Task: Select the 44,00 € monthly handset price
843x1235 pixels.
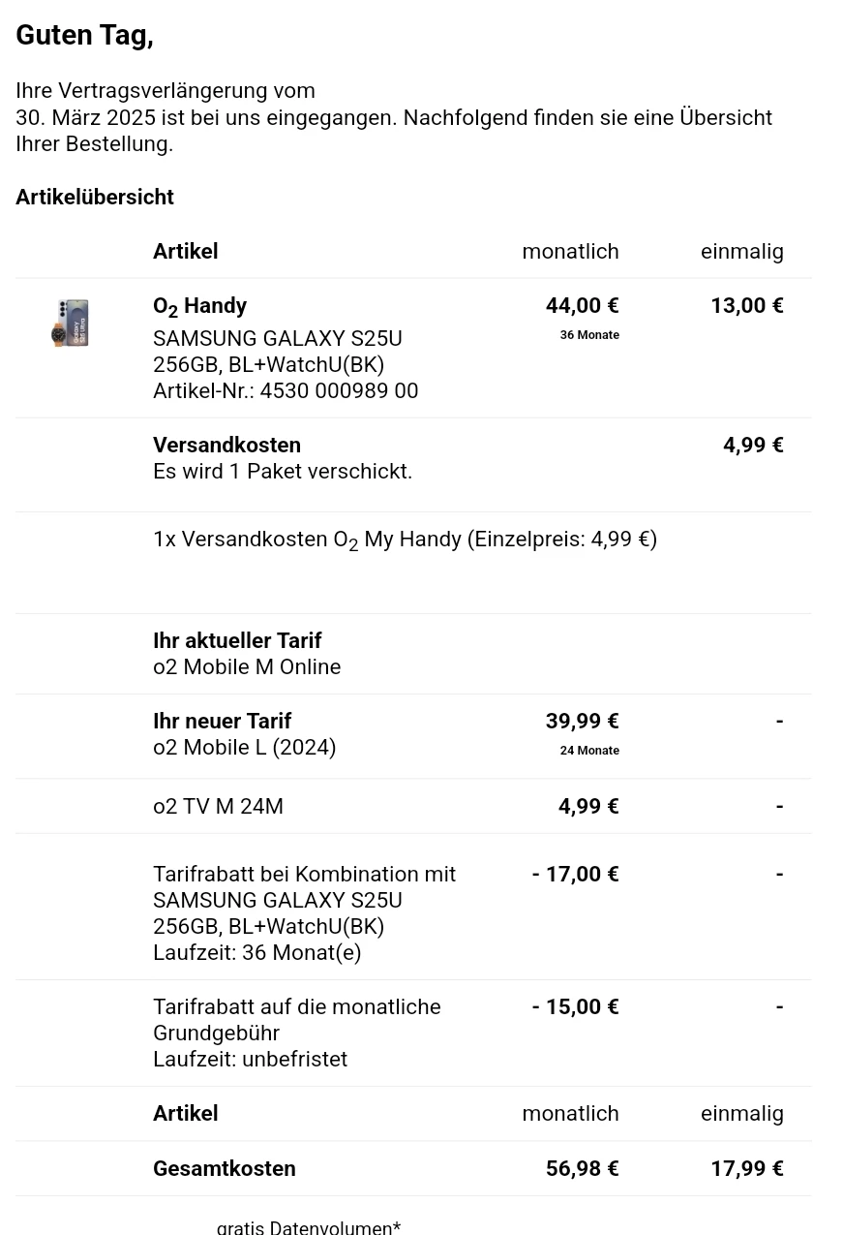Action: tap(583, 306)
